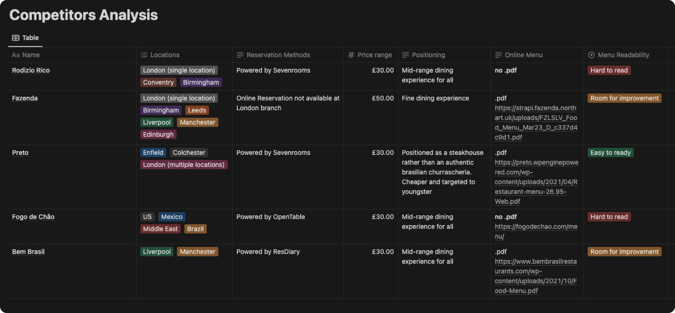Open the Menu Readability column header menu
The height and width of the screenshot is (313, 675).
623,55
